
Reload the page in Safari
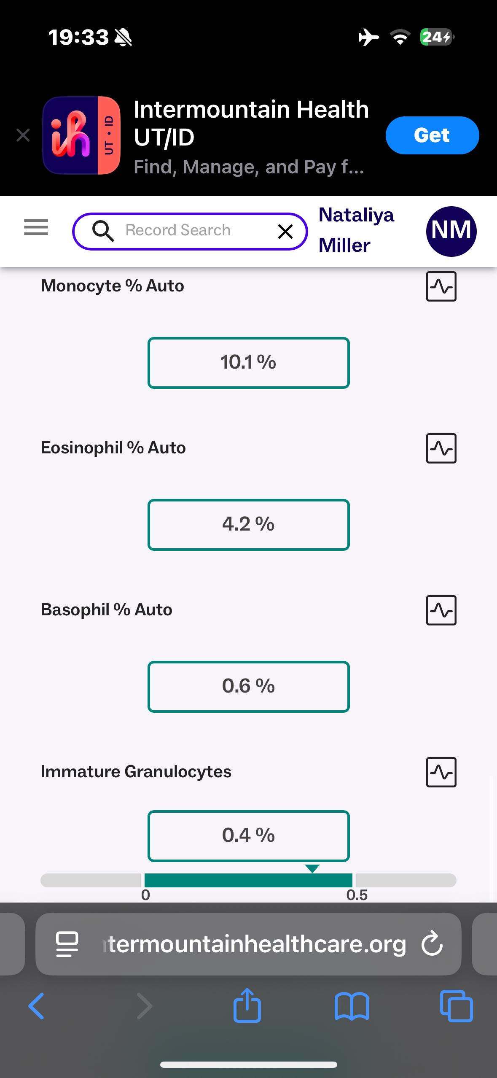click(x=432, y=943)
